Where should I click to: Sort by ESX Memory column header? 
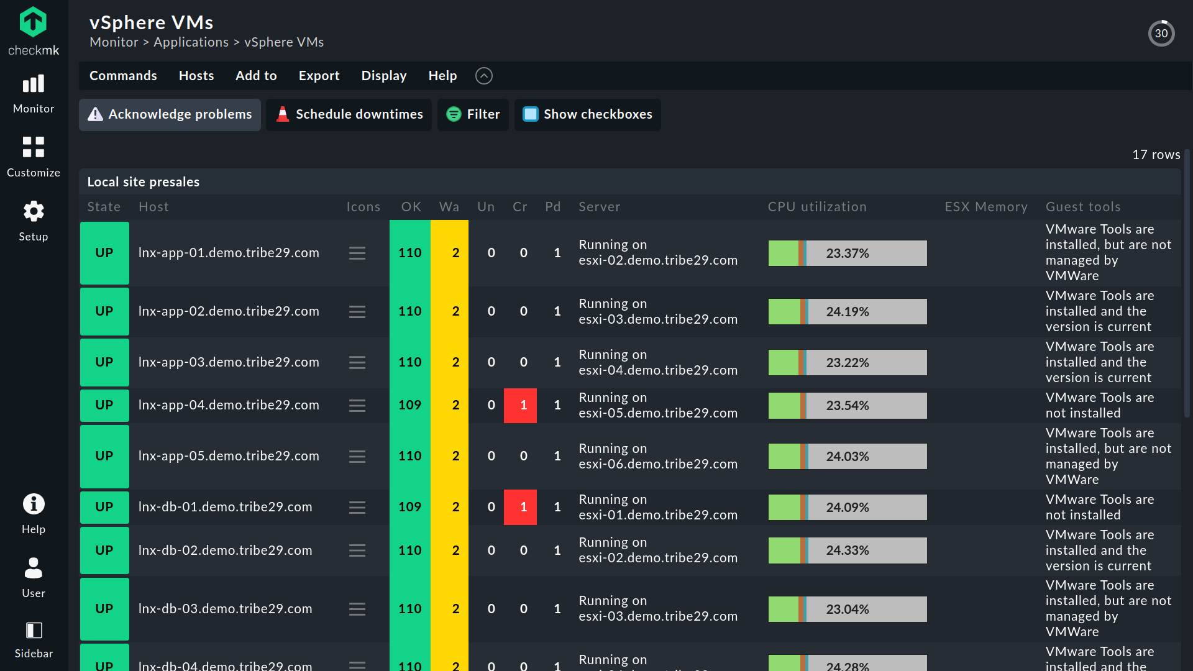986,207
